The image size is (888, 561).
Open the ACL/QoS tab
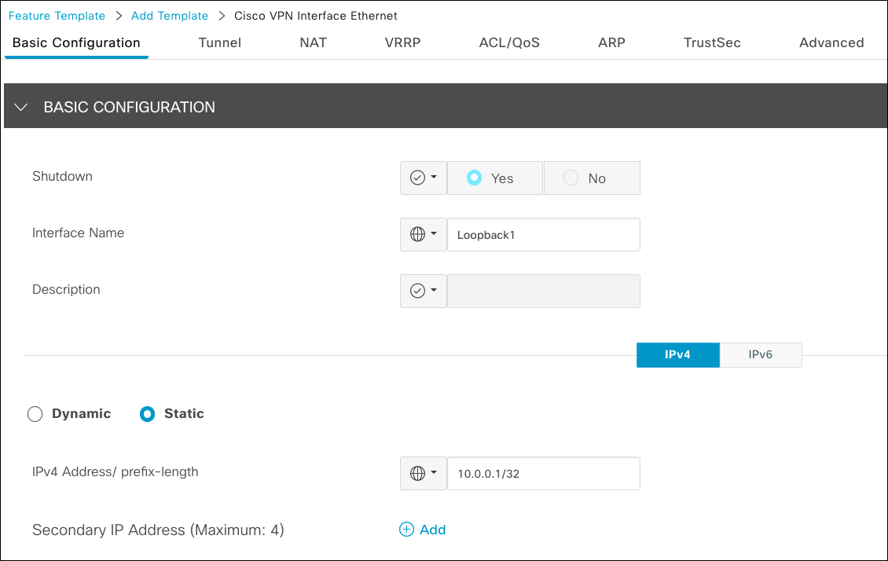point(509,42)
